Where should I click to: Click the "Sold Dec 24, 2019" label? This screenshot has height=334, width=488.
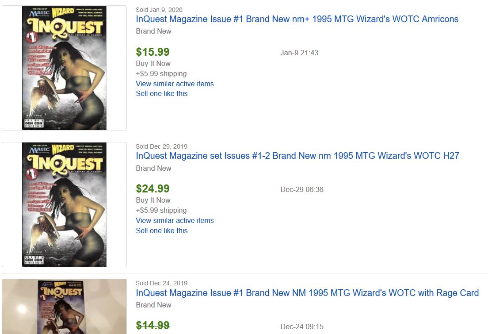pyautogui.click(x=161, y=283)
